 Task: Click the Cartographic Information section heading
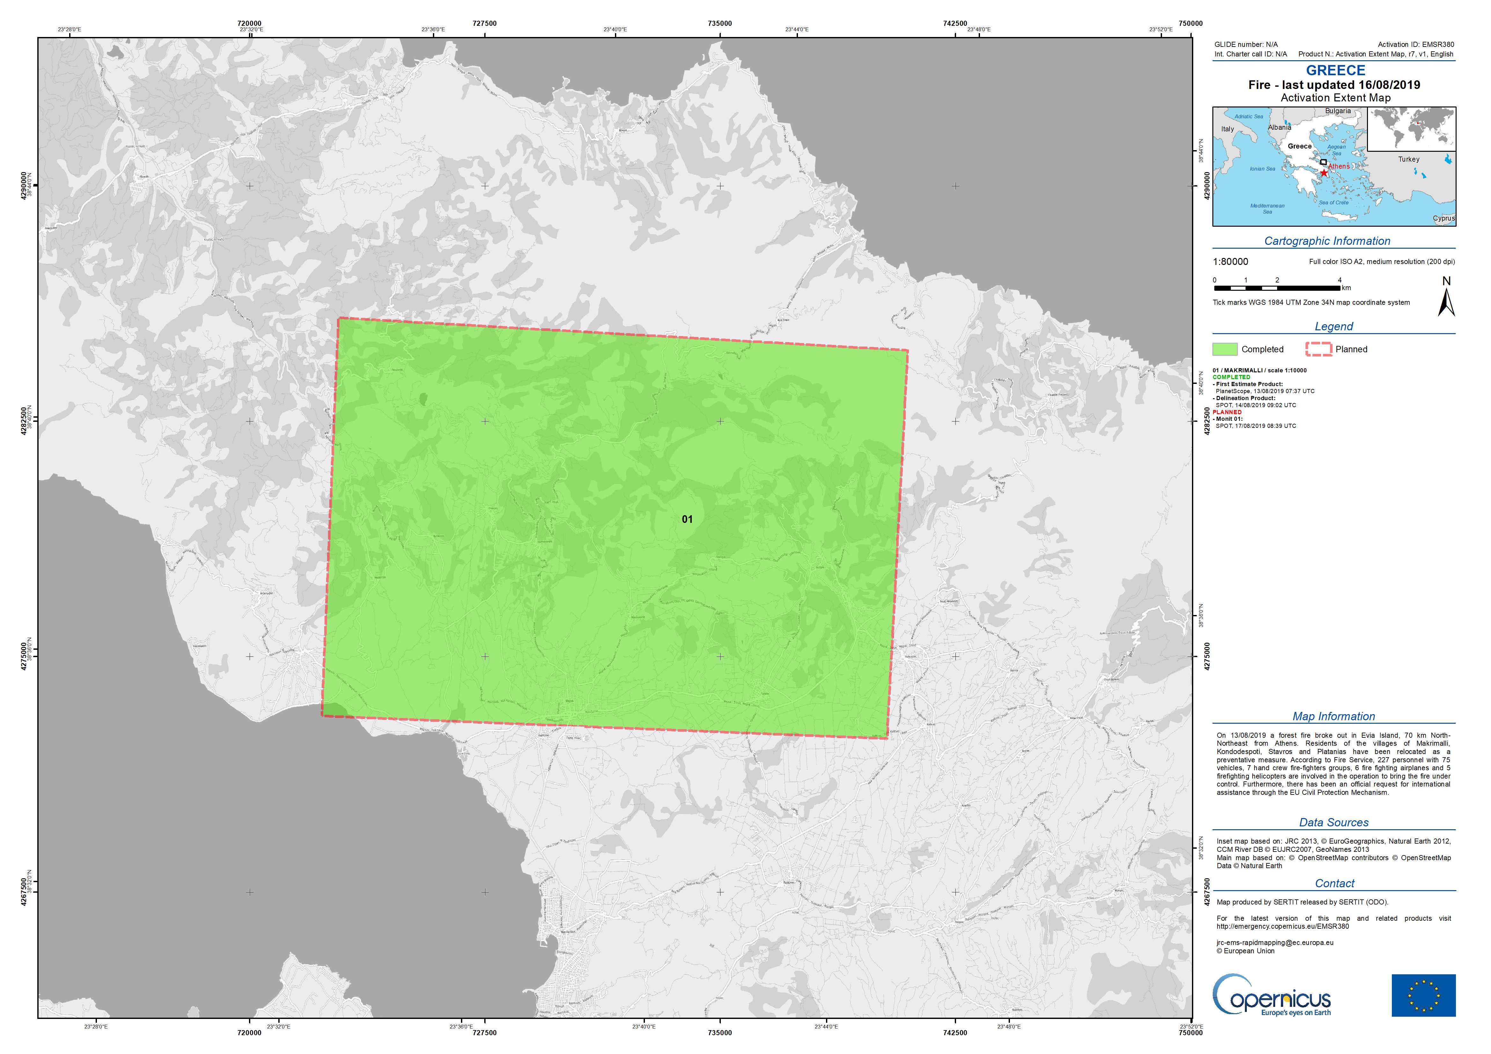coord(1327,241)
